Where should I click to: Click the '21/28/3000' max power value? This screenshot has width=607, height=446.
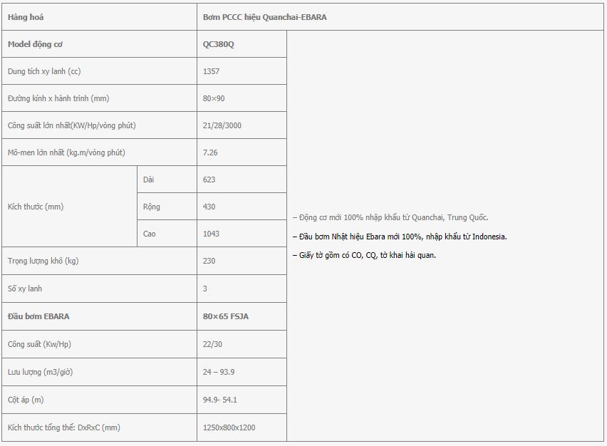pyautogui.click(x=222, y=125)
